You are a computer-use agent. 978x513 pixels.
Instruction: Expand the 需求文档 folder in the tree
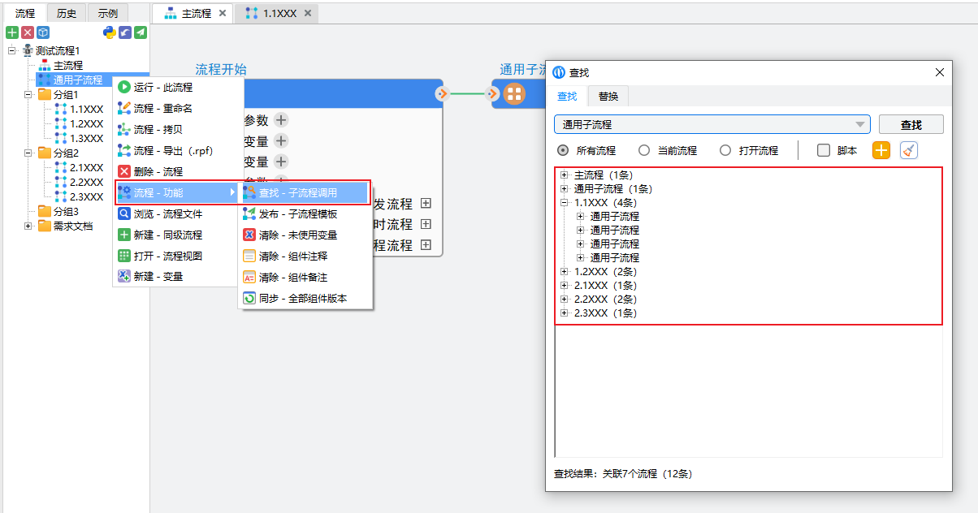click(x=28, y=226)
